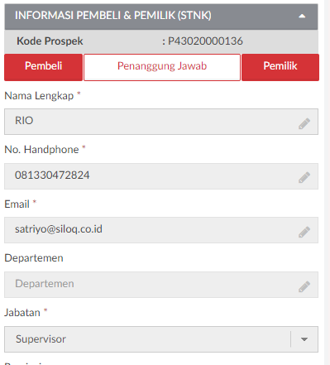Click the edit pencil beside the phone number
Viewport: 330px width, 365px height.
(x=304, y=177)
